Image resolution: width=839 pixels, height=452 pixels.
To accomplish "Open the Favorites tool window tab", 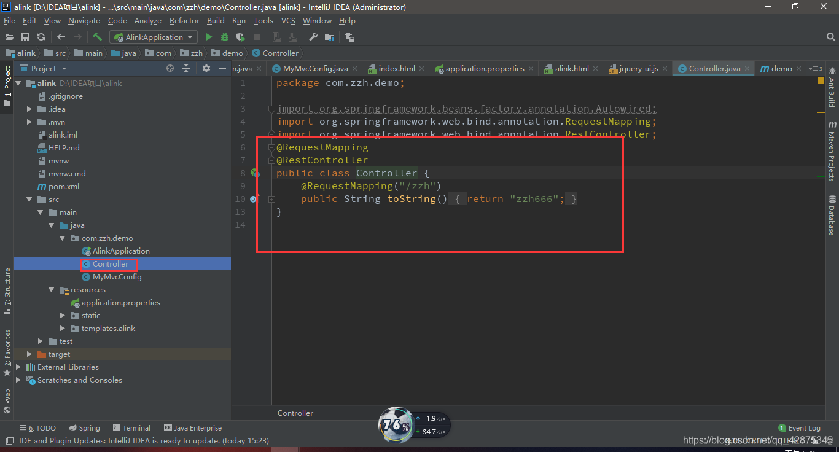I will coord(7,353).
